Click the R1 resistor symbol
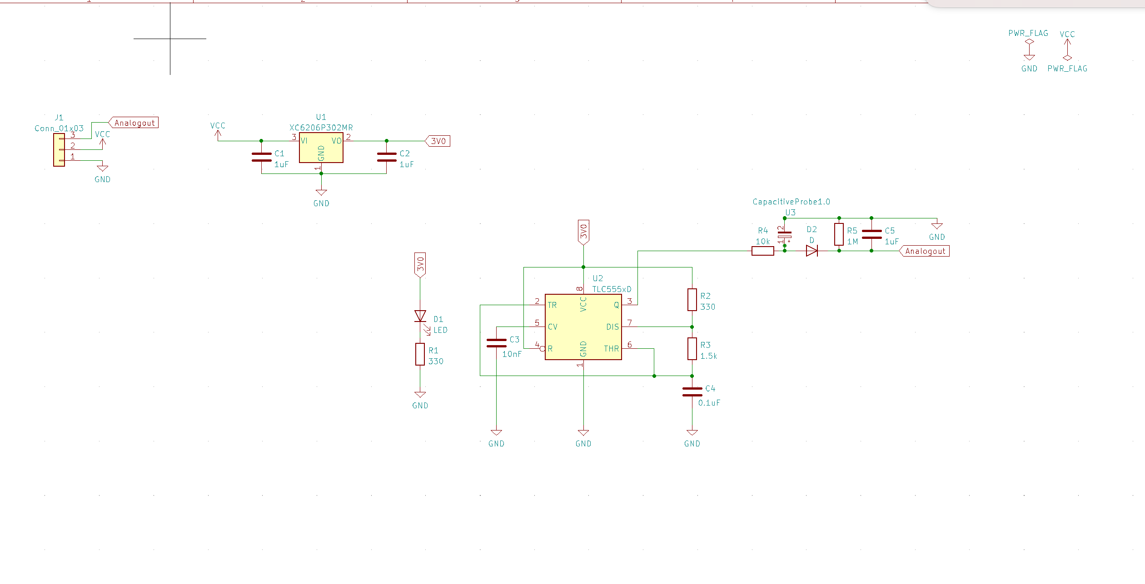 pos(420,354)
